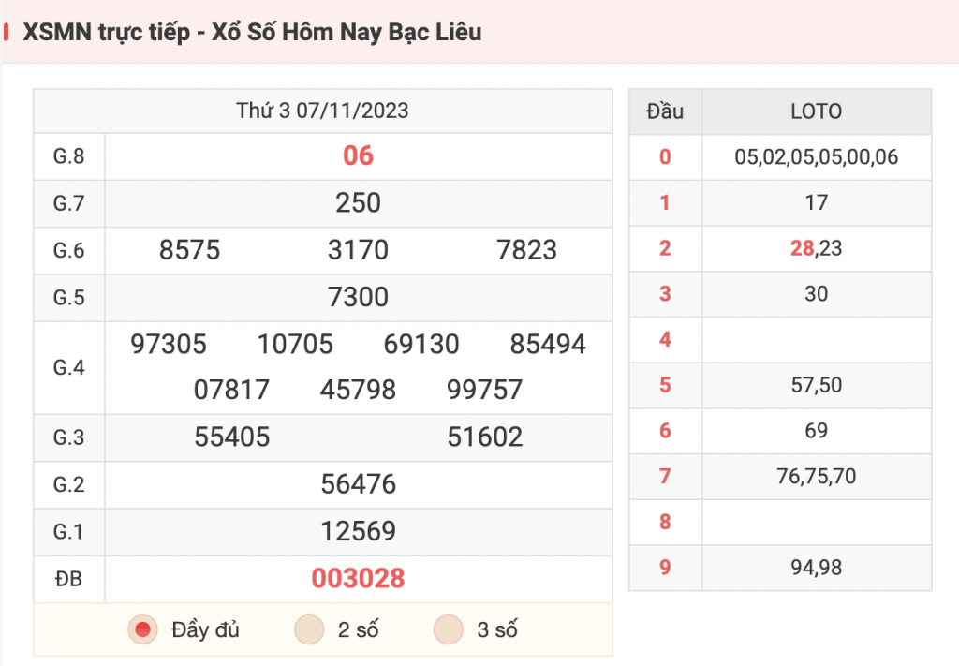The image size is (959, 666).
Task: Click the highlighted loto number 28
Action: 802,248
